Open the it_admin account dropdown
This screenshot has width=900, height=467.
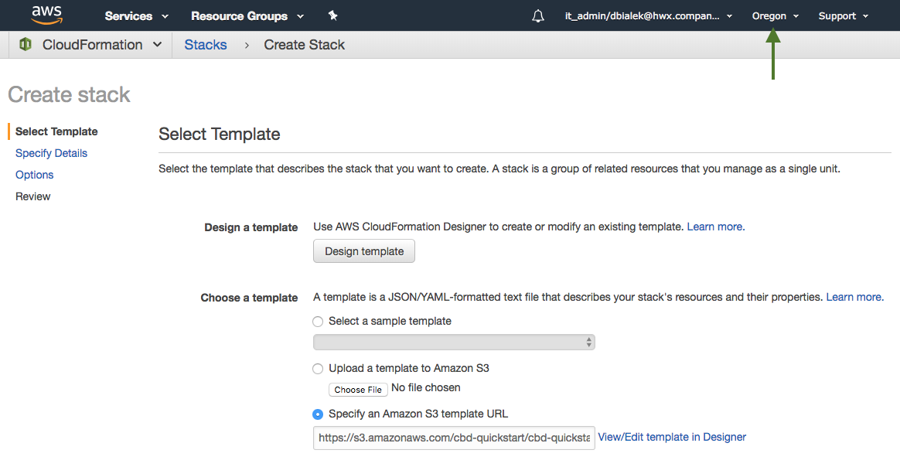click(x=648, y=16)
